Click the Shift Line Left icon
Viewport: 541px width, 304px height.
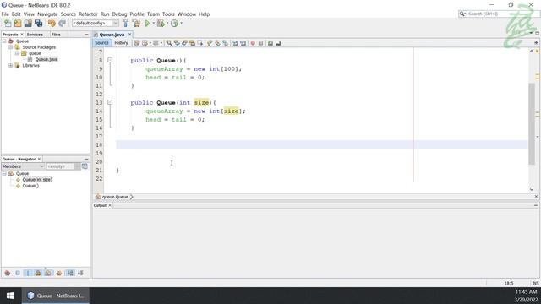point(235,43)
